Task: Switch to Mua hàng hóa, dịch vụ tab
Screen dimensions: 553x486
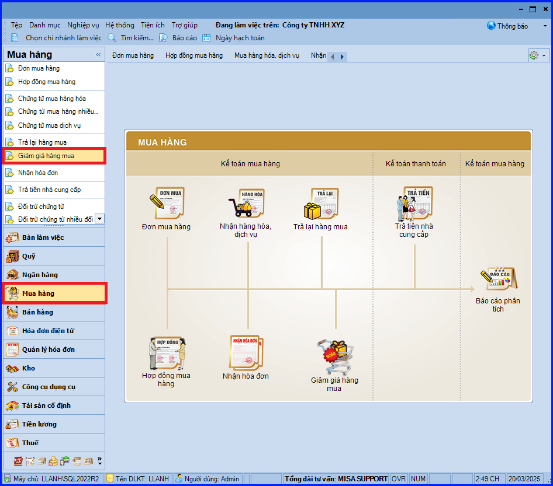Action: pos(267,56)
